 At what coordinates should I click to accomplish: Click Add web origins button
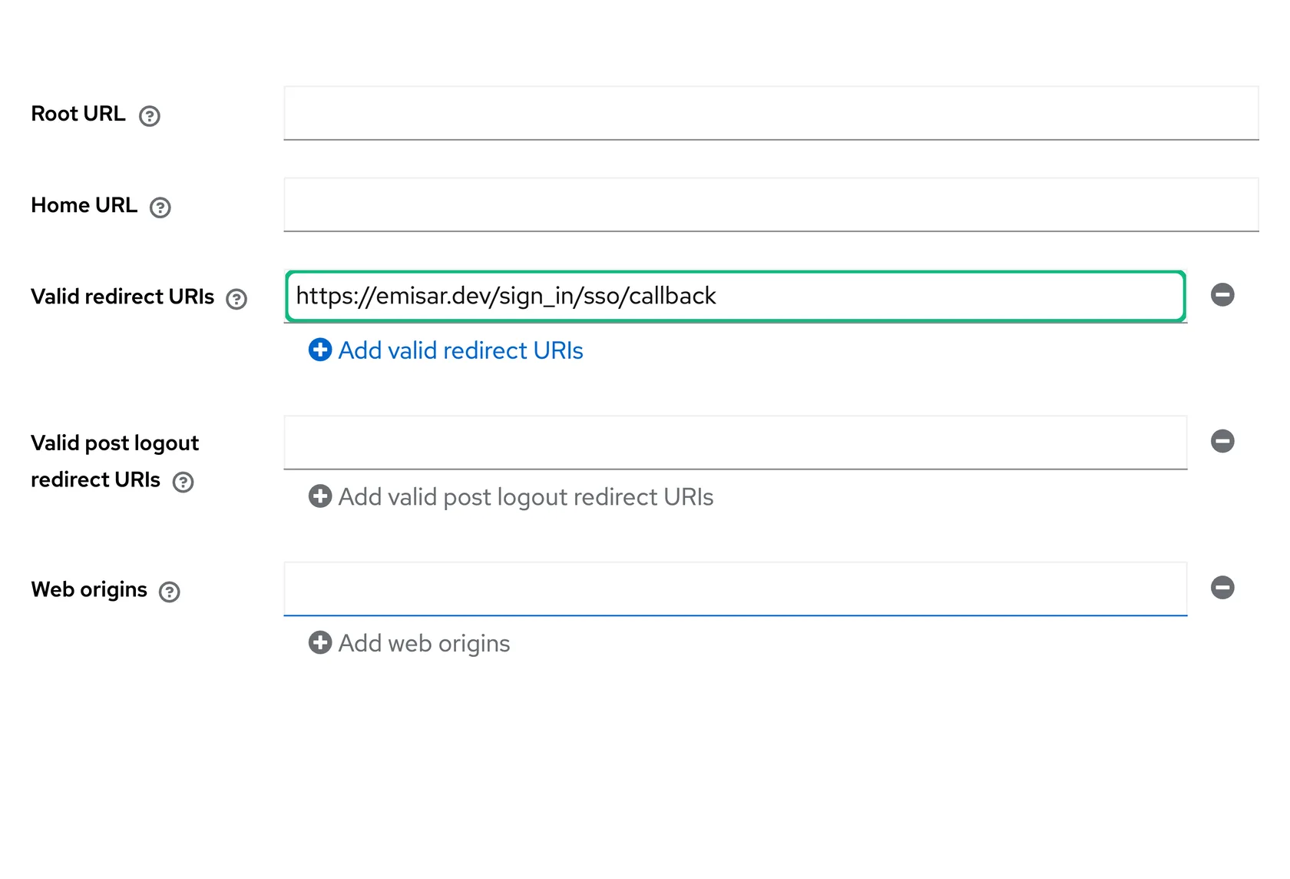(409, 643)
